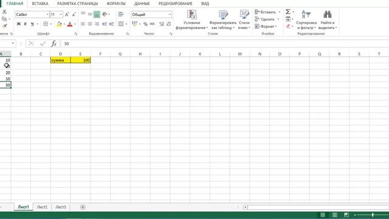The width and height of the screenshot is (389, 219).
Task: Open РЕЦЕНЗИРОВАНИЕ ribbon tab
Action: tap(176, 4)
